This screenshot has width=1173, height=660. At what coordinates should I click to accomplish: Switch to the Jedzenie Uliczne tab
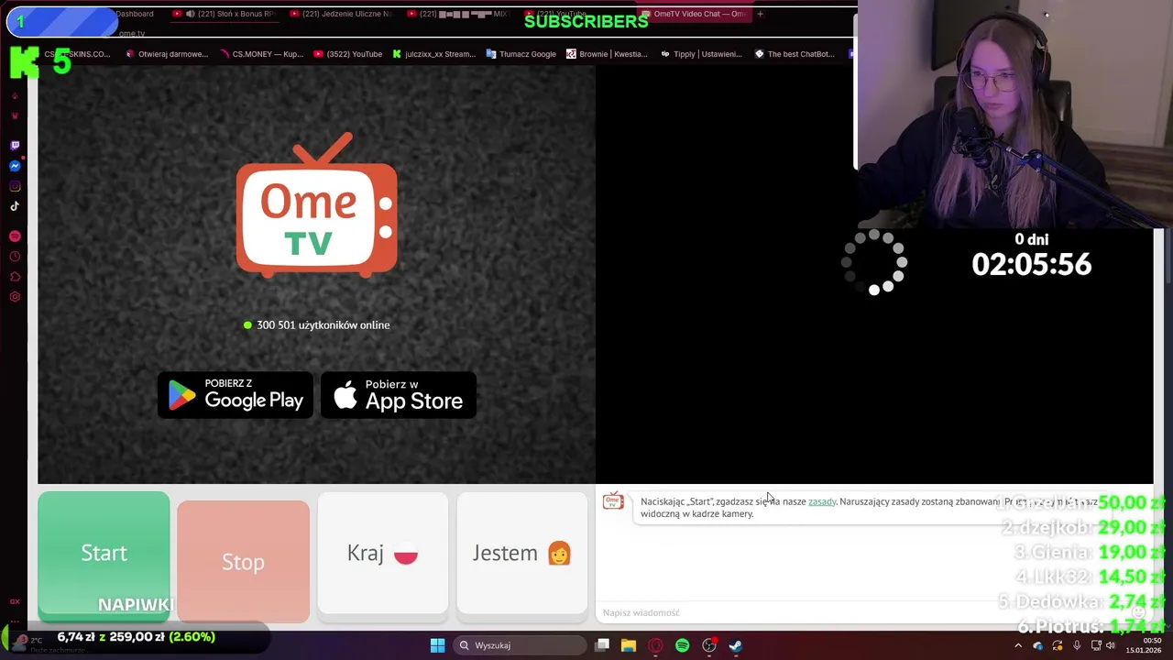click(340, 14)
